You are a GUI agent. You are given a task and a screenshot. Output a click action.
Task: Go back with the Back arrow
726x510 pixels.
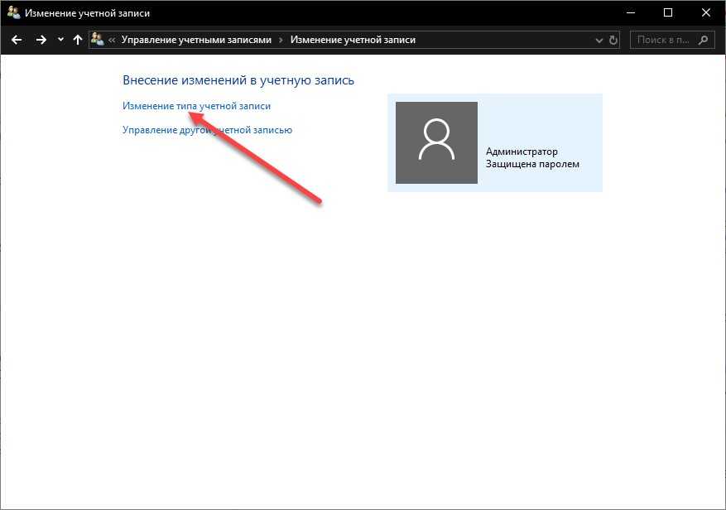17,40
